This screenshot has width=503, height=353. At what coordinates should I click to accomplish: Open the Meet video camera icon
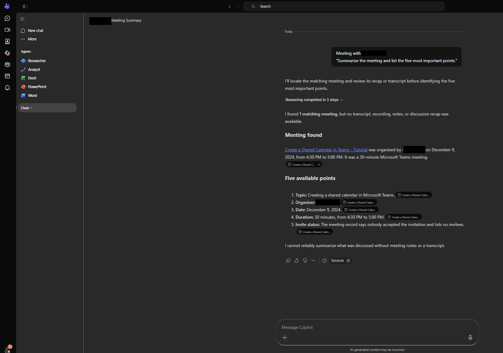point(7,30)
